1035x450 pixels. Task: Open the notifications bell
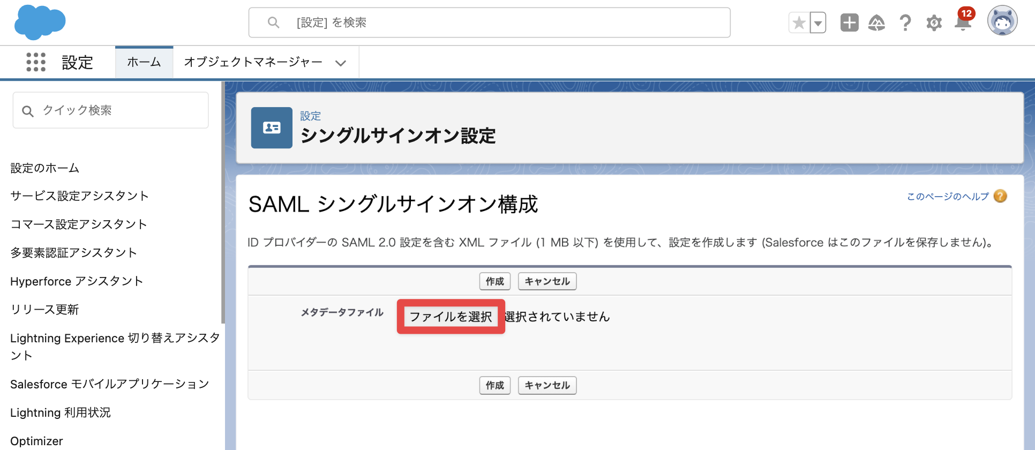[963, 22]
